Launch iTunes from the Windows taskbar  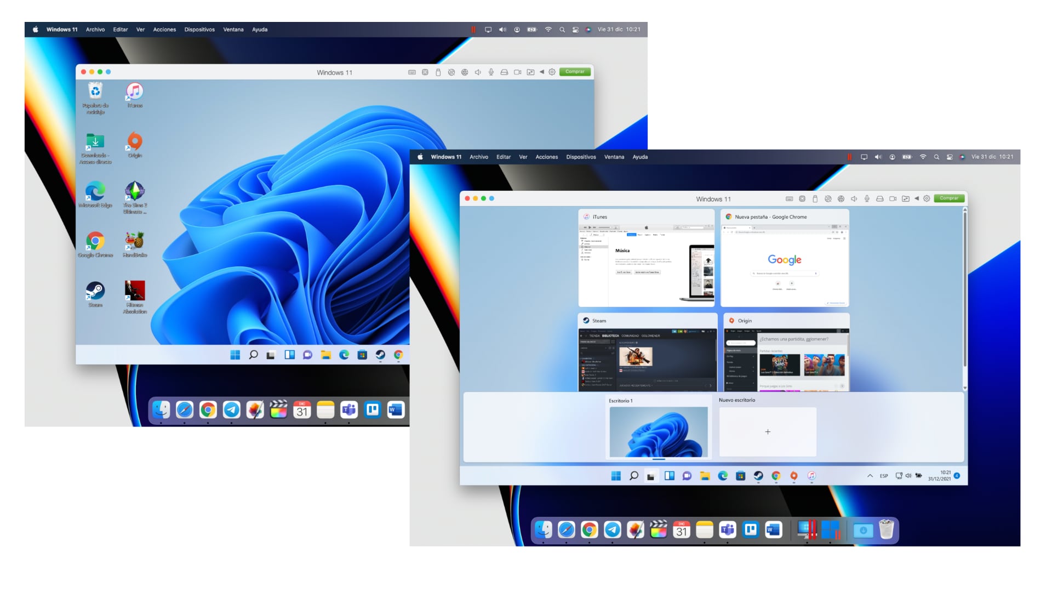(811, 476)
